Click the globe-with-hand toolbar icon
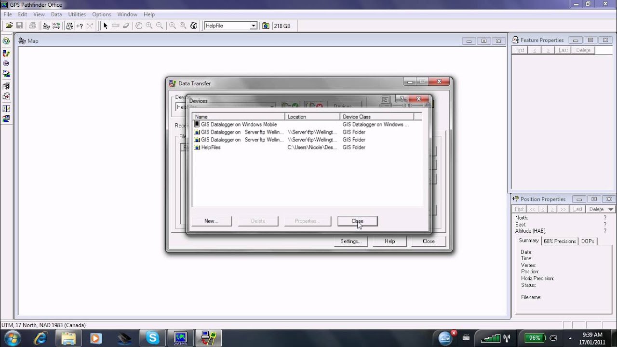 coord(194,26)
